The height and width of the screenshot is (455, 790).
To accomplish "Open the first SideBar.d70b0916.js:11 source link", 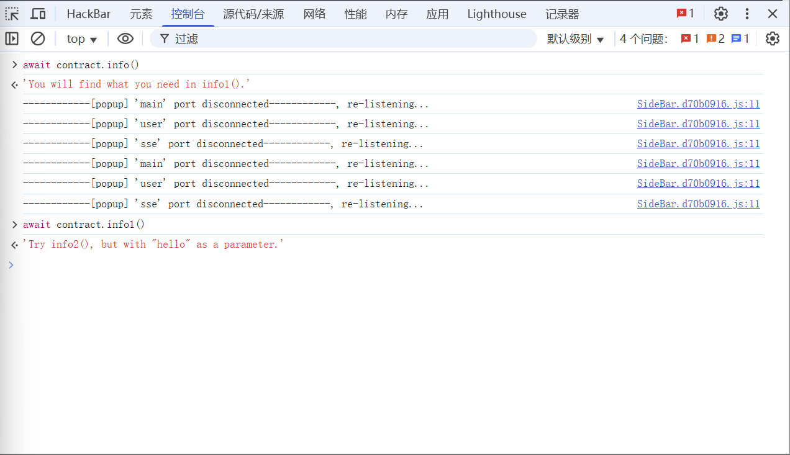I will pos(698,104).
